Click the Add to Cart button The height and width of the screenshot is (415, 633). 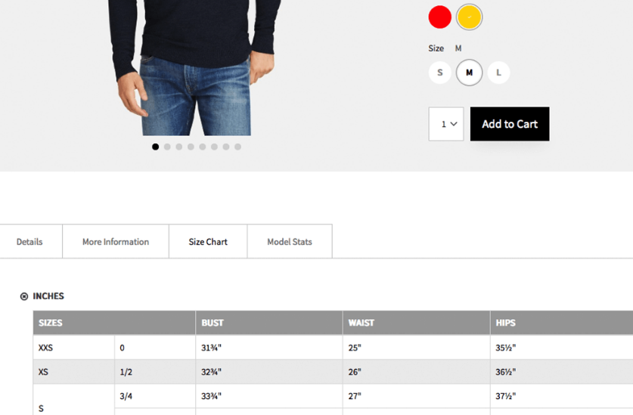(510, 124)
